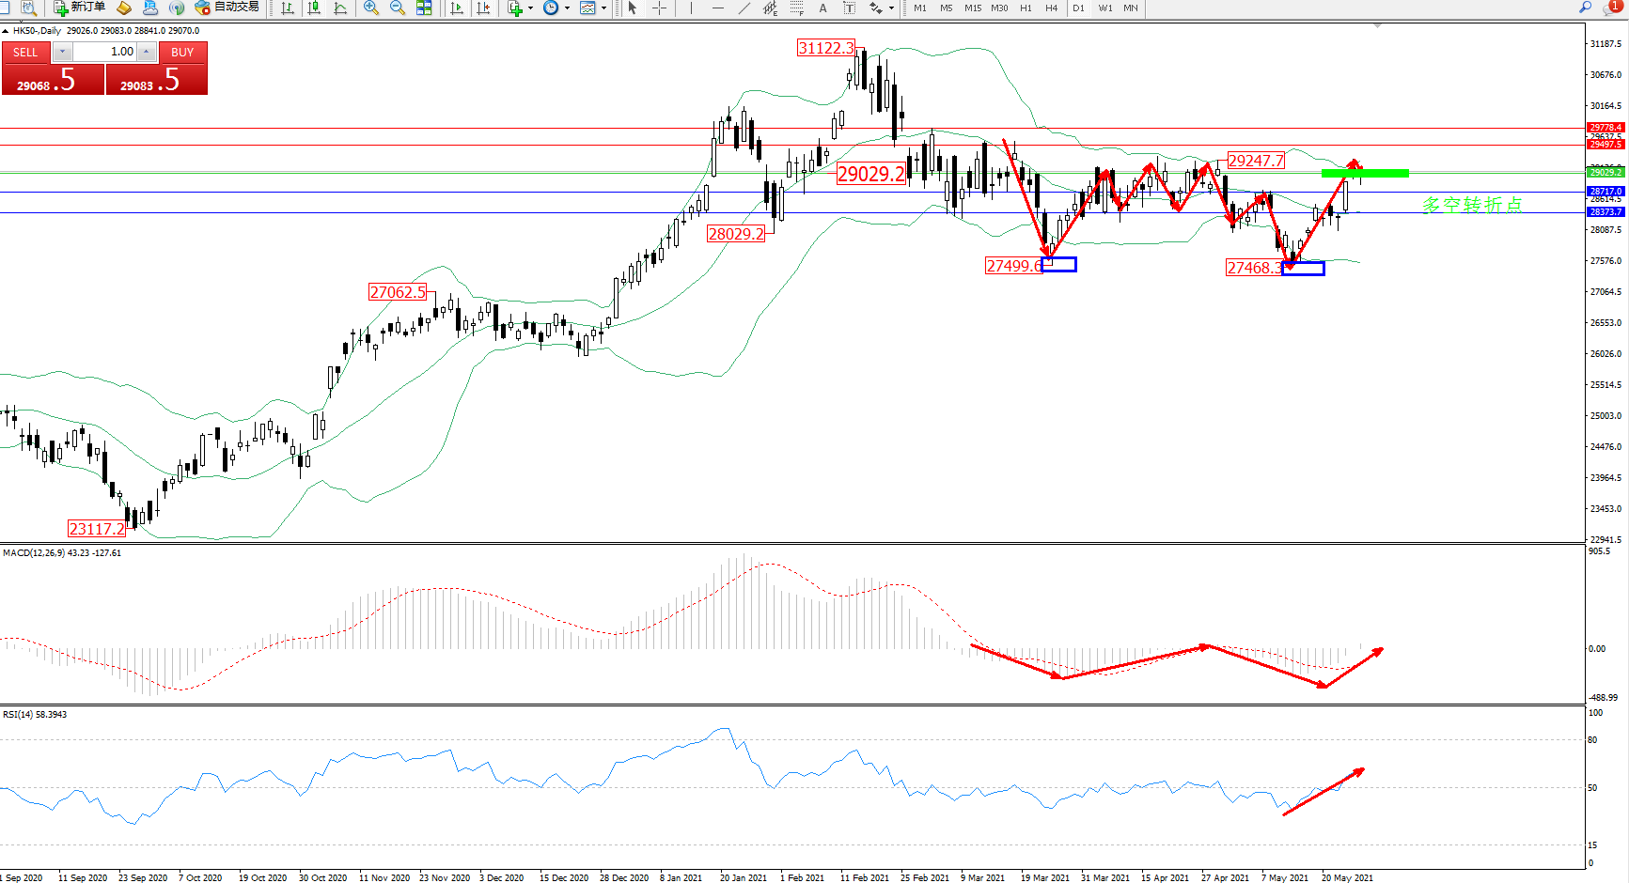Image resolution: width=1629 pixels, height=883 pixels.
Task: Expand the chart templates dropdown
Action: 603,8
